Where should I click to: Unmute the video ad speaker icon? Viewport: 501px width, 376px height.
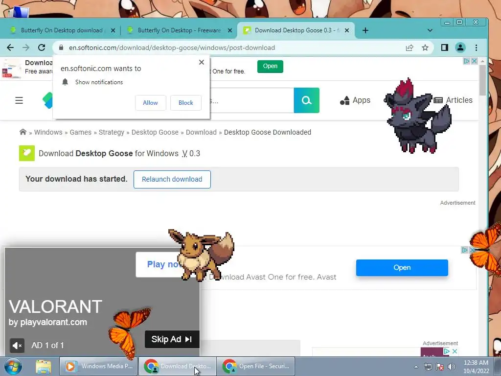point(17,345)
